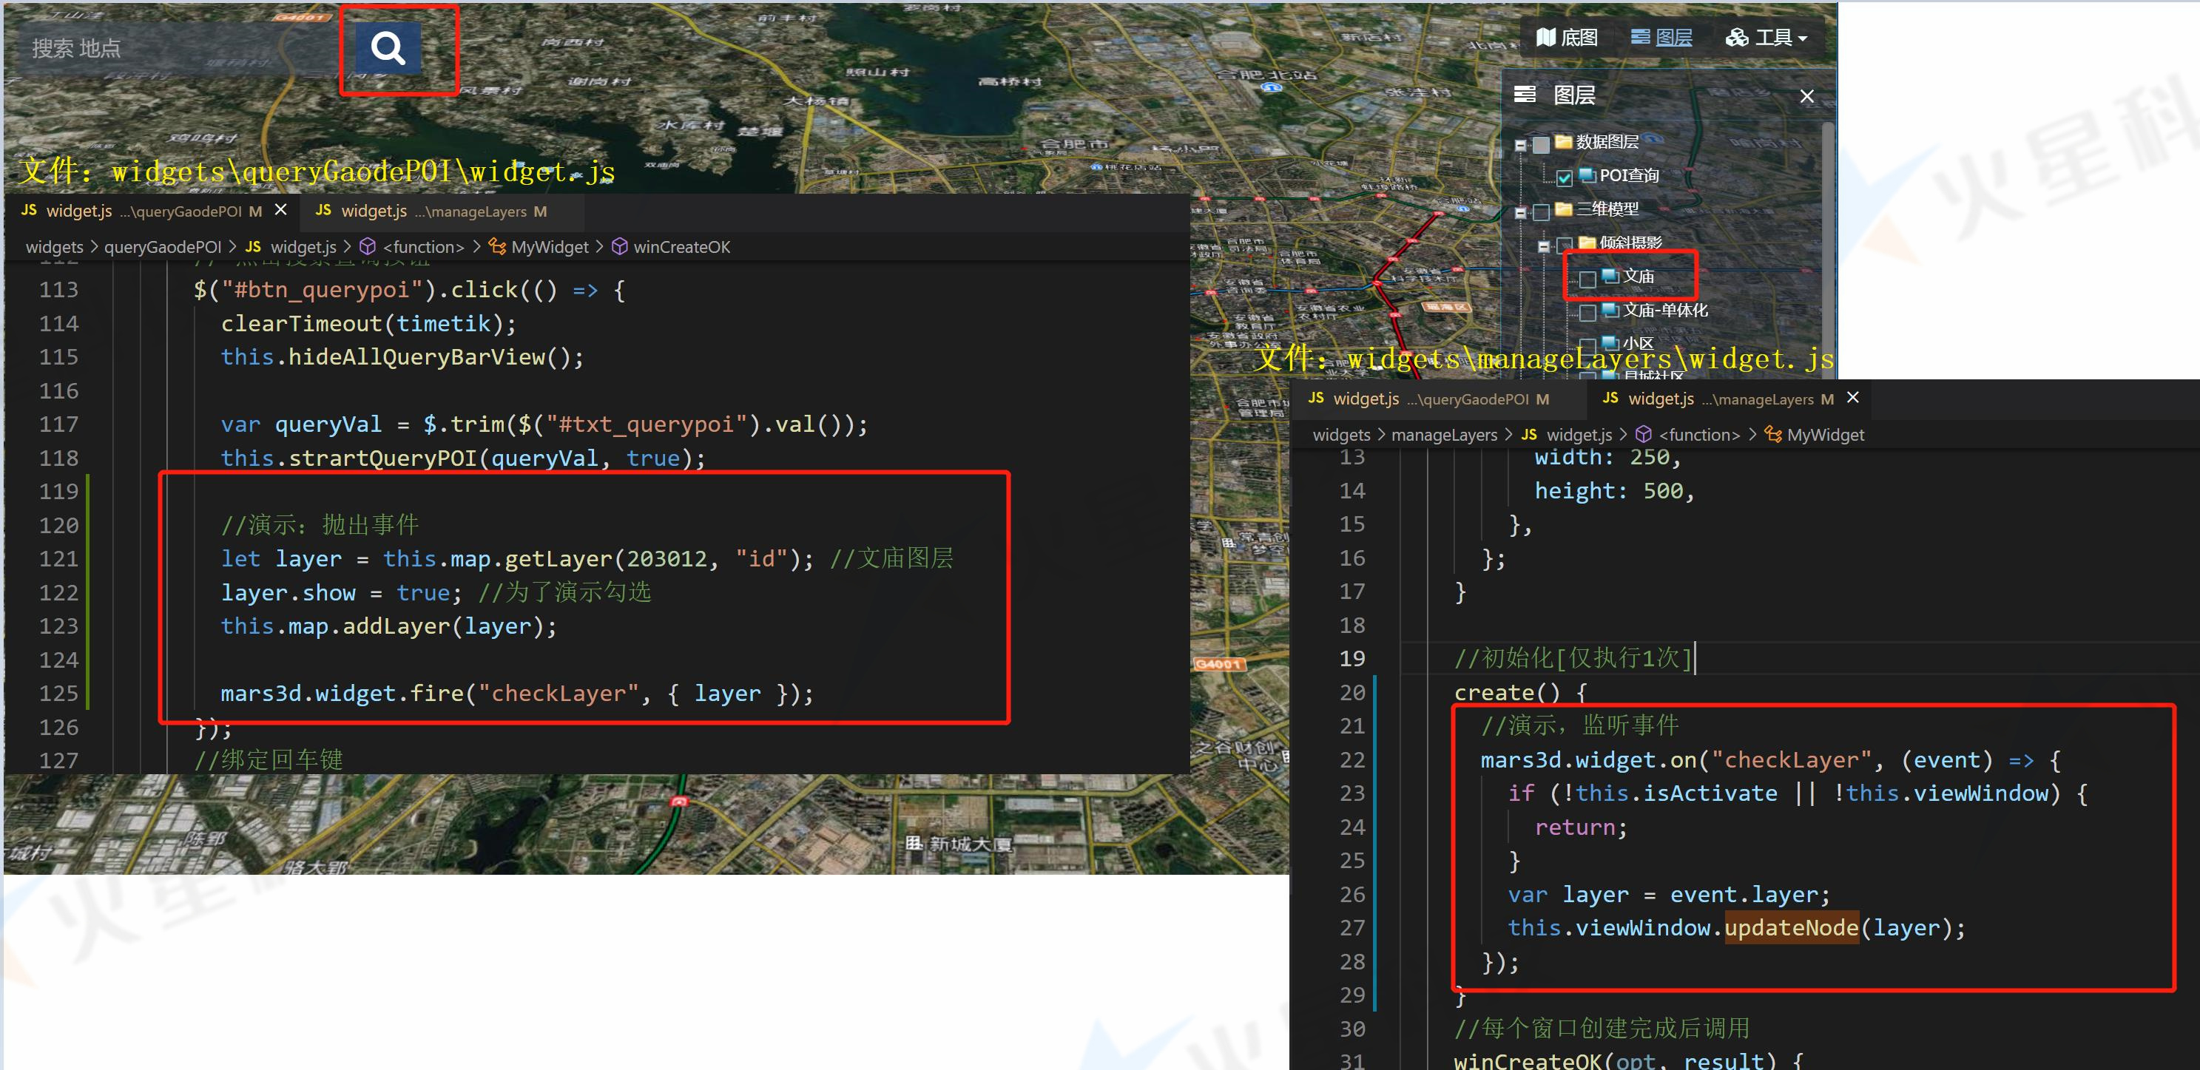Viewport: 2200px width, 1070px height.
Task: Click "checkLayer" string in the fire call
Action: tap(559, 694)
